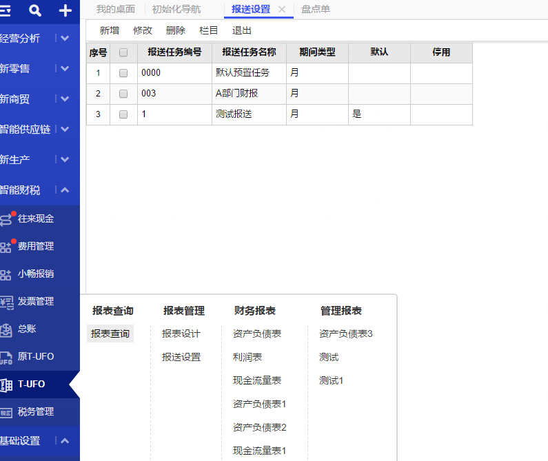The width and height of the screenshot is (548, 461).
Task: Click the 总账 ledger icon
Action: pyautogui.click(x=6, y=330)
